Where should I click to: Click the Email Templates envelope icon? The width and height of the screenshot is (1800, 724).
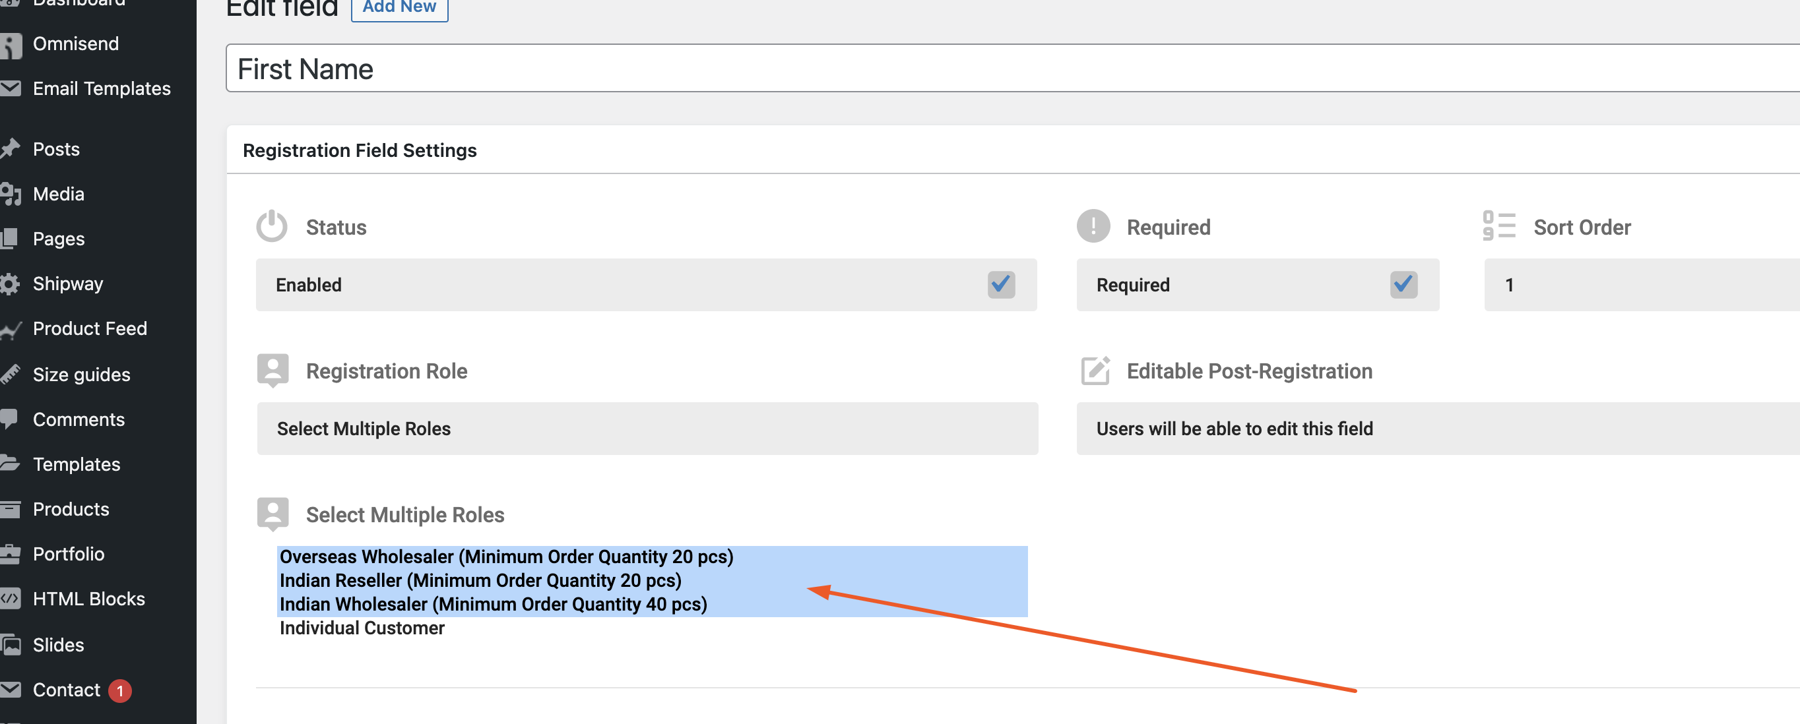pos(11,88)
